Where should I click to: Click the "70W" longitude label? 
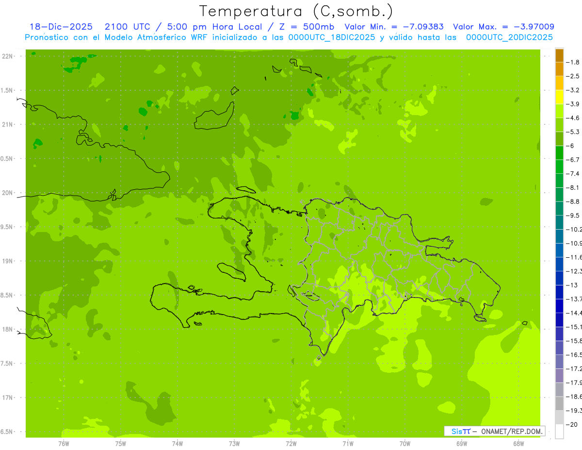(x=405, y=443)
